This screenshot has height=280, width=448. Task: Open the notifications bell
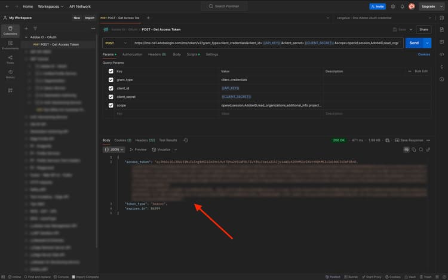[x=402, y=7]
